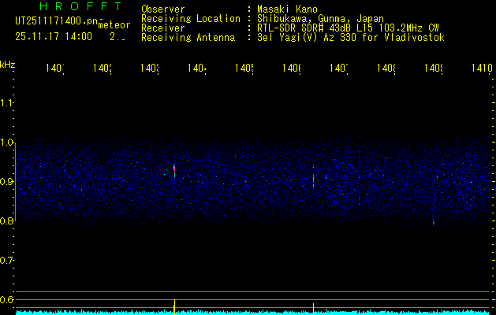The image size is (496, 315).
Task: Select the Receiving Antenna label
Action: [x=188, y=37]
